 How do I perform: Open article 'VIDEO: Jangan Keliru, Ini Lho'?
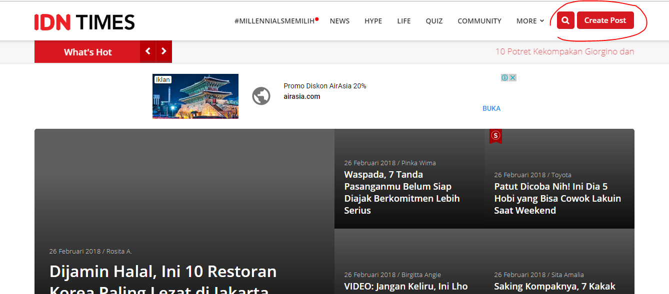point(406,286)
